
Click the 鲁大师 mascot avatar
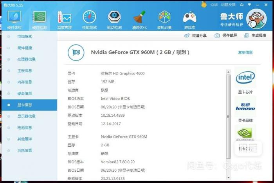coord(256,19)
